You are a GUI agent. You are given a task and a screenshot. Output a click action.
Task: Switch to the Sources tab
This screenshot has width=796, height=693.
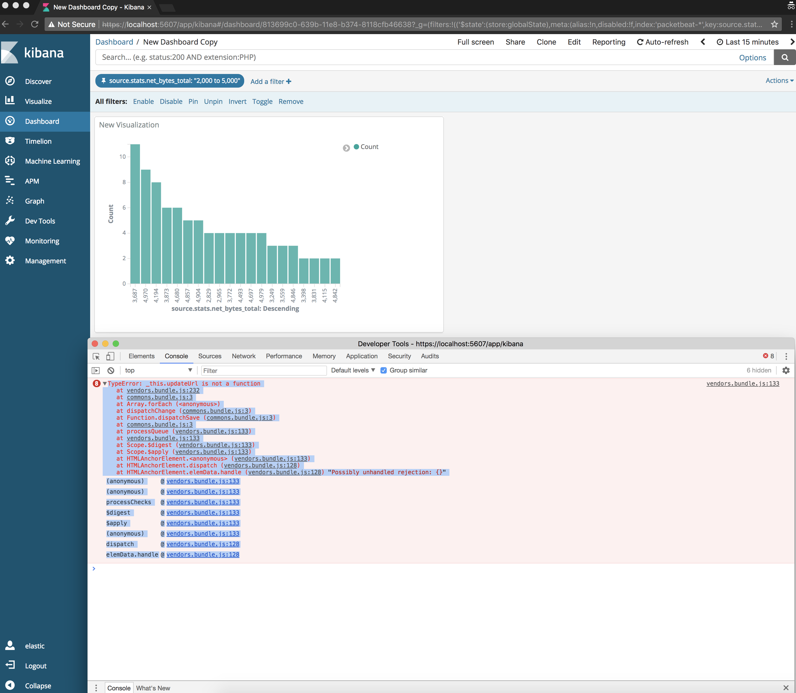click(x=210, y=356)
